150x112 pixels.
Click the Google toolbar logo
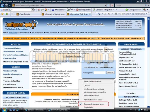[4, 10]
